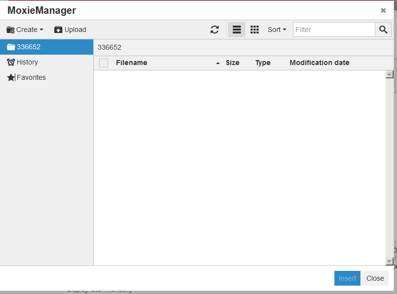The width and height of the screenshot is (397, 294).
Task: Click the scrollbar up arrow
Action: click(390, 74)
